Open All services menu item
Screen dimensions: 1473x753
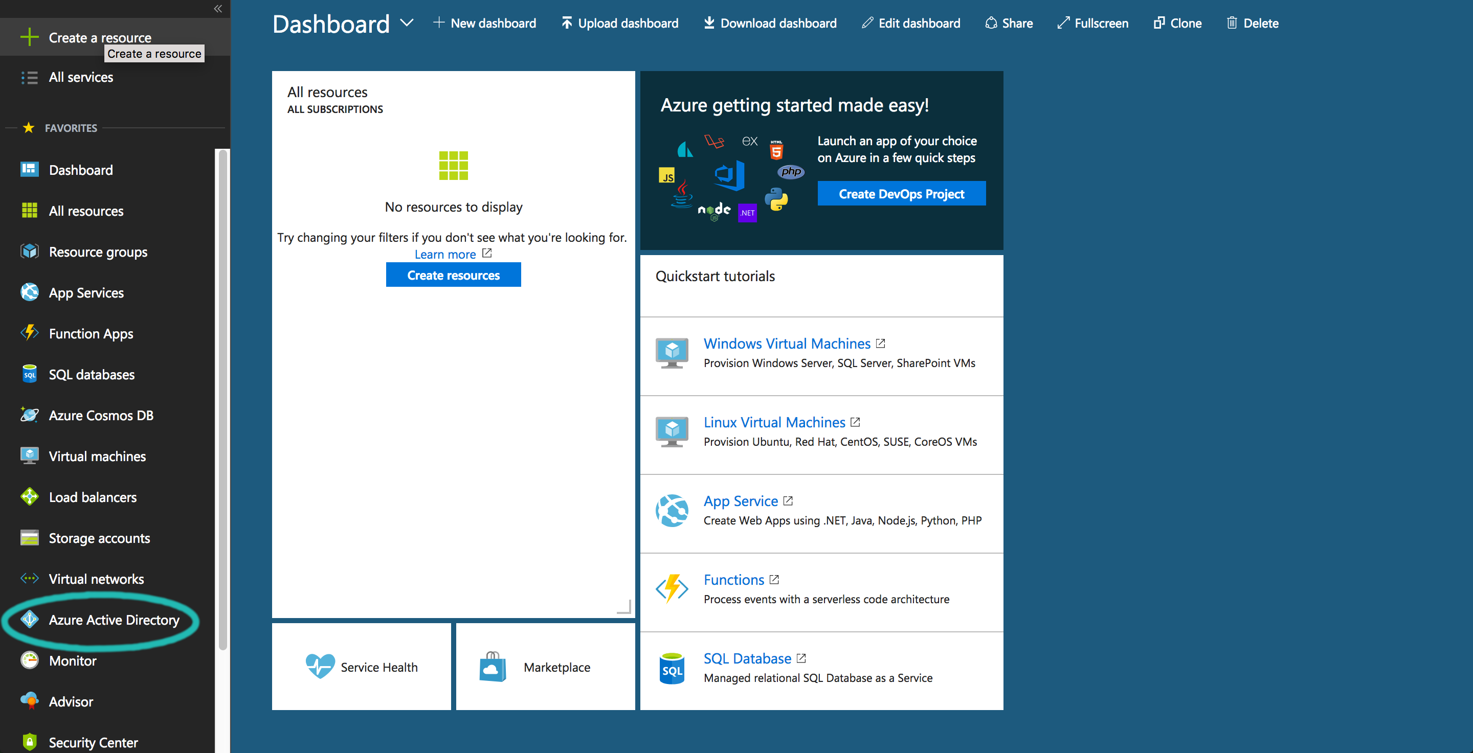pyautogui.click(x=81, y=77)
